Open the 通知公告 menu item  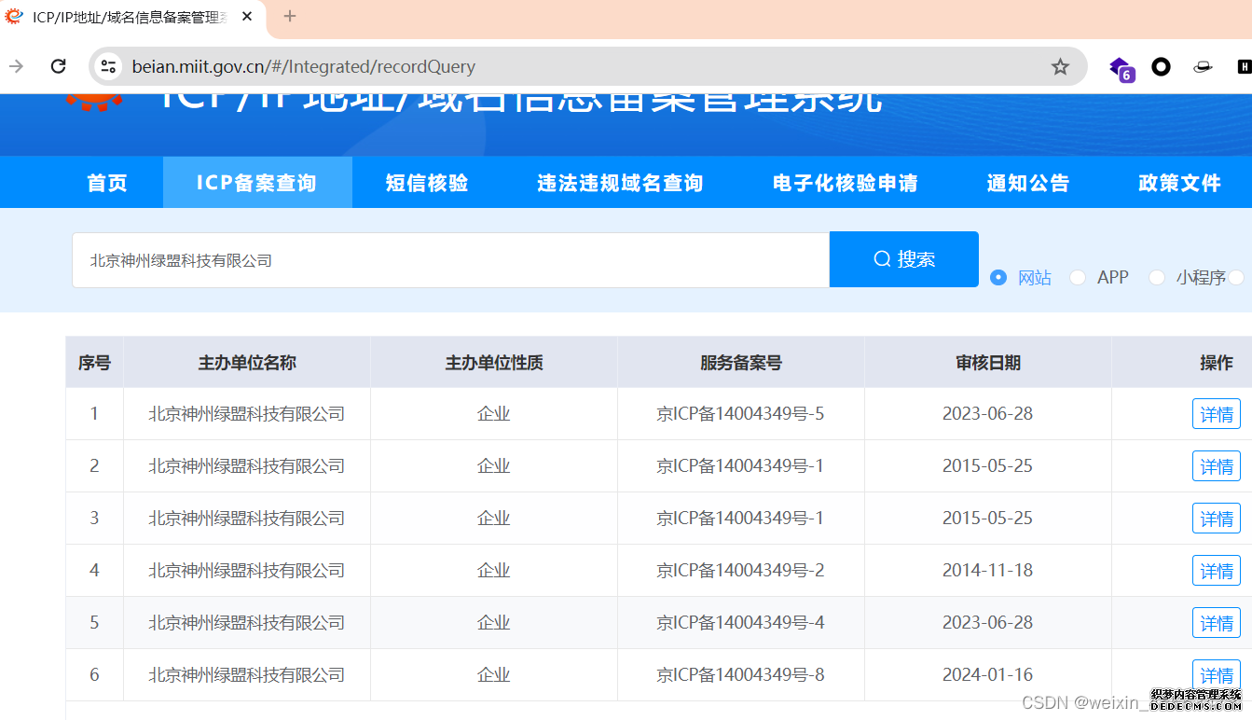pos(1028,183)
